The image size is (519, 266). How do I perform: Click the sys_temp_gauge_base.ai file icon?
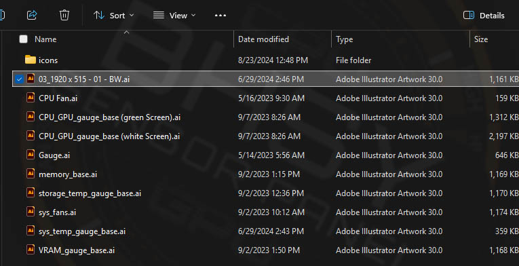(31, 231)
